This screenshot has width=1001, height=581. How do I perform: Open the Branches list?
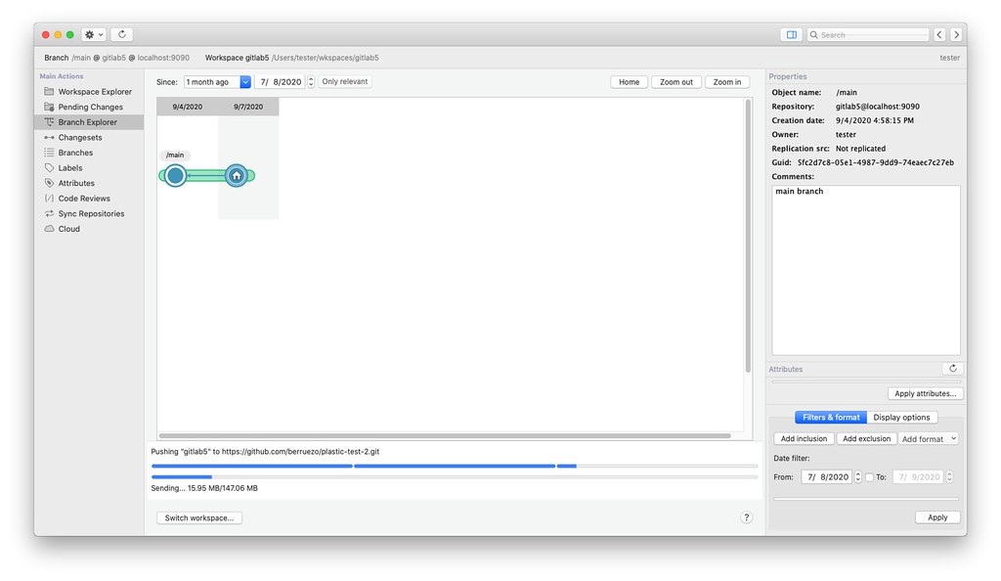[78, 152]
